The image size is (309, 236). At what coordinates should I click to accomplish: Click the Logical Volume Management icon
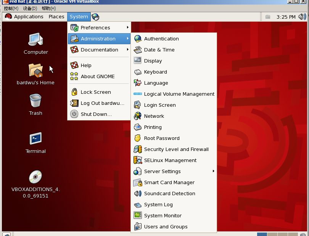point(138,94)
